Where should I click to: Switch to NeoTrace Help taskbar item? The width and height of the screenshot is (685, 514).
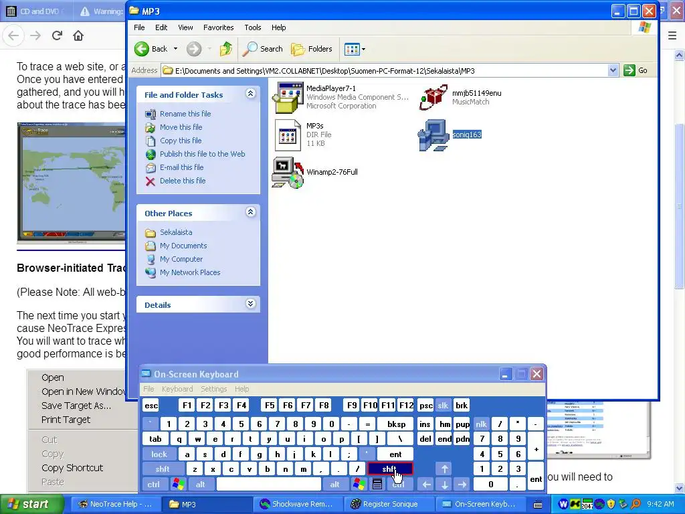click(115, 504)
